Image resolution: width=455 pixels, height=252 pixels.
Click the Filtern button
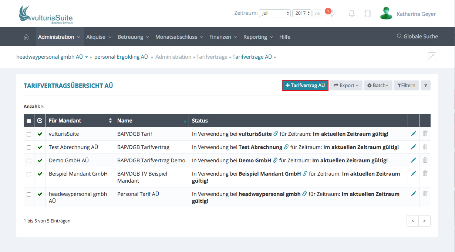pos(406,85)
